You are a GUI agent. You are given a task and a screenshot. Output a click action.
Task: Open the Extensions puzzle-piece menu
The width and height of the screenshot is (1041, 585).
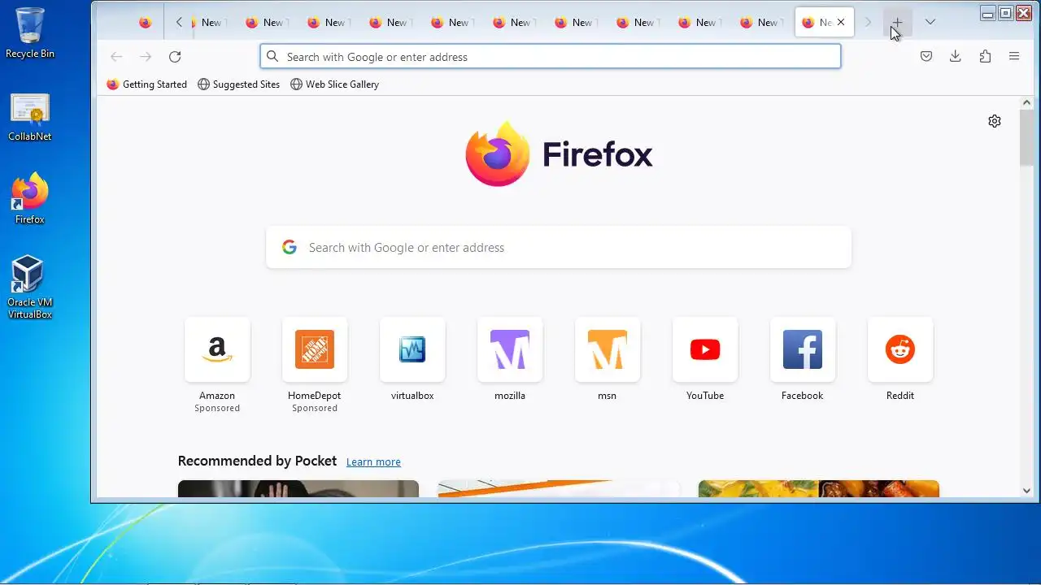point(985,56)
